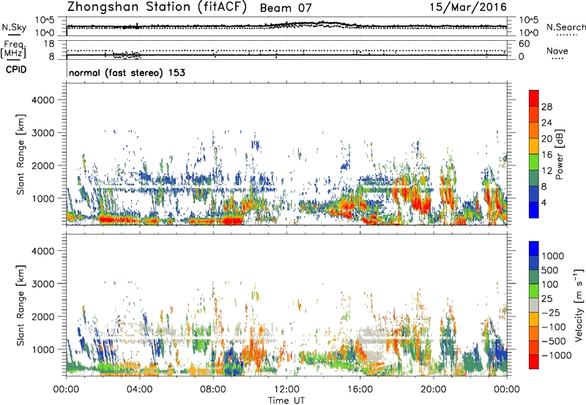
Task: Click the '28' tick on power colorbar
Action: click(546, 107)
